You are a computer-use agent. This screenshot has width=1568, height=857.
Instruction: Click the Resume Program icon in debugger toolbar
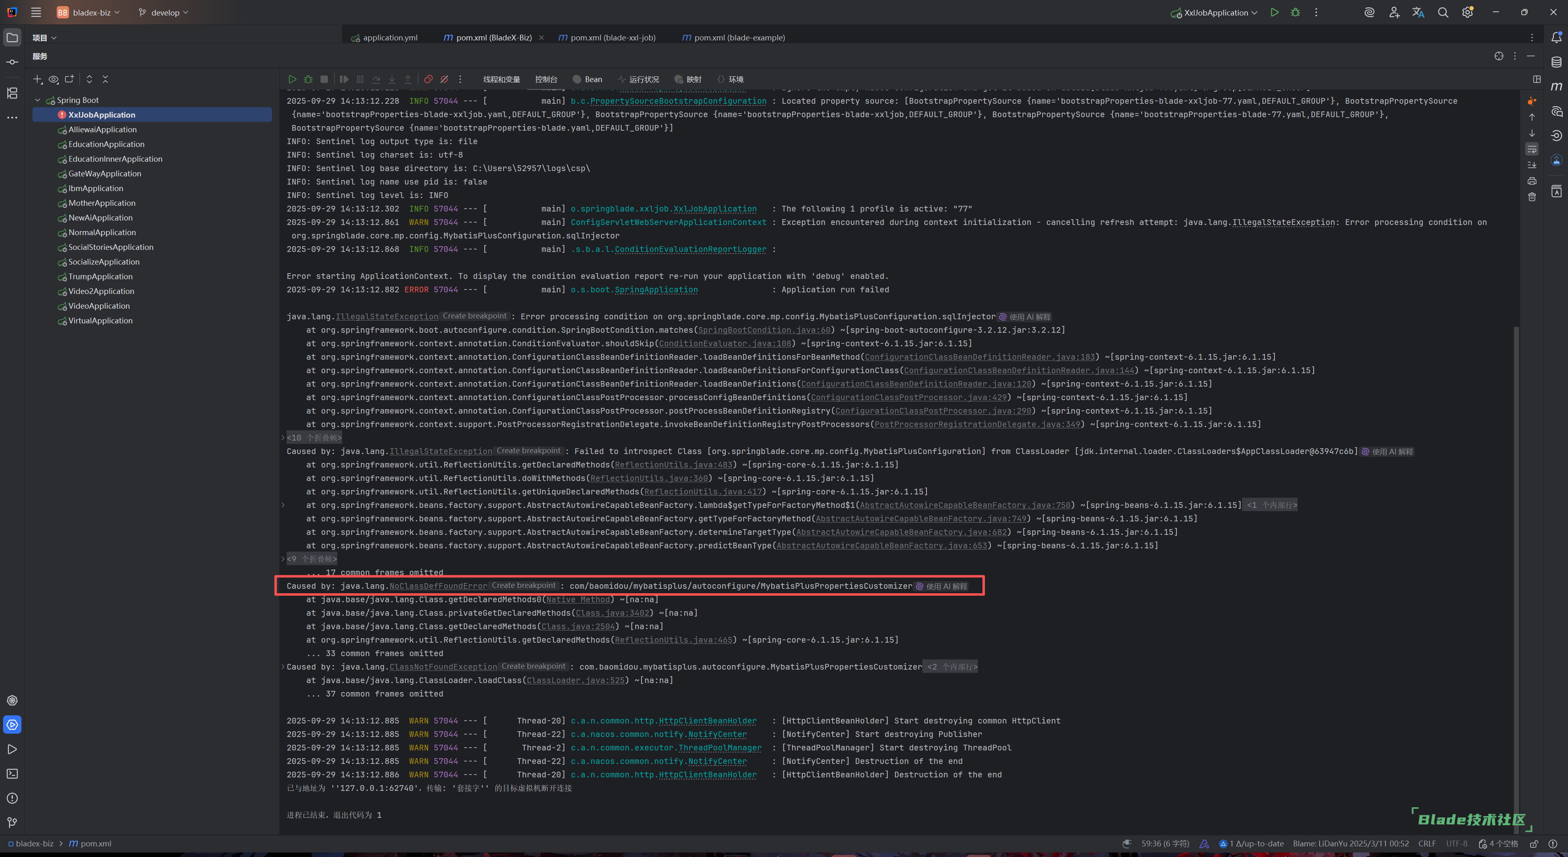pyautogui.click(x=344, y=79)
